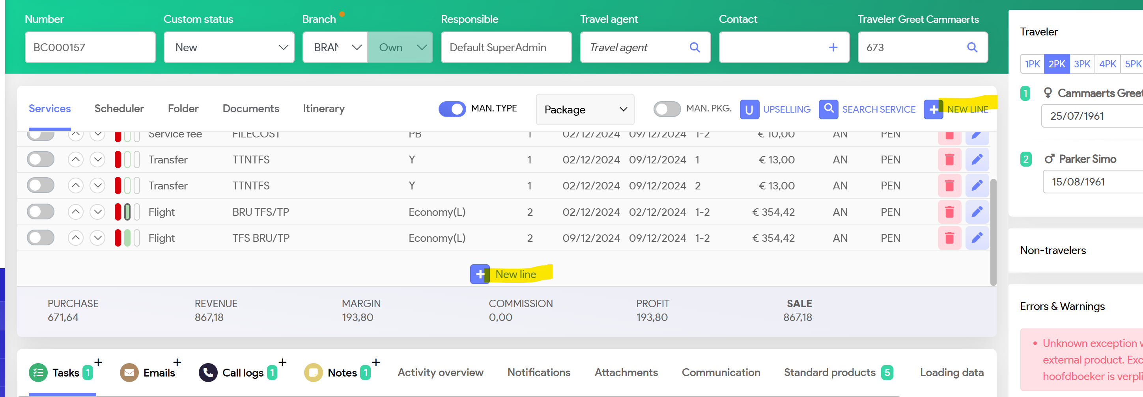Open the Custom status dropdown
This screenshot has width=1143, height=397.
(x=228, y=47)
